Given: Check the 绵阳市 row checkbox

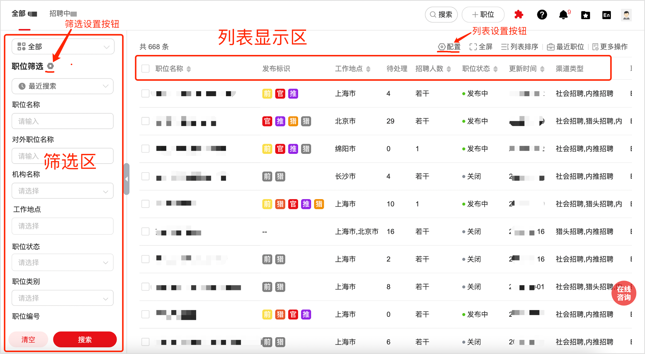Looking at the screenshot, I should [x=145, y=149].
